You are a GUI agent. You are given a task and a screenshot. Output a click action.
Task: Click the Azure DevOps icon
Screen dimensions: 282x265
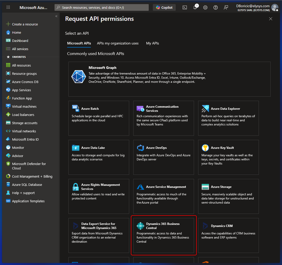tap(140, 148)
